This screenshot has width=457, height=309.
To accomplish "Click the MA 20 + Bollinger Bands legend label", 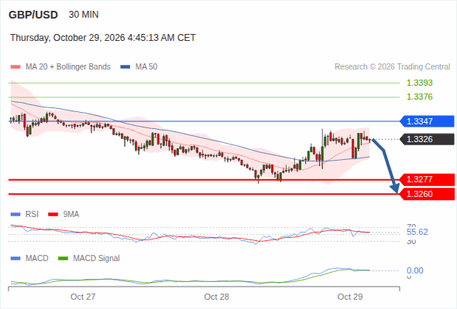I will [68, 67].
